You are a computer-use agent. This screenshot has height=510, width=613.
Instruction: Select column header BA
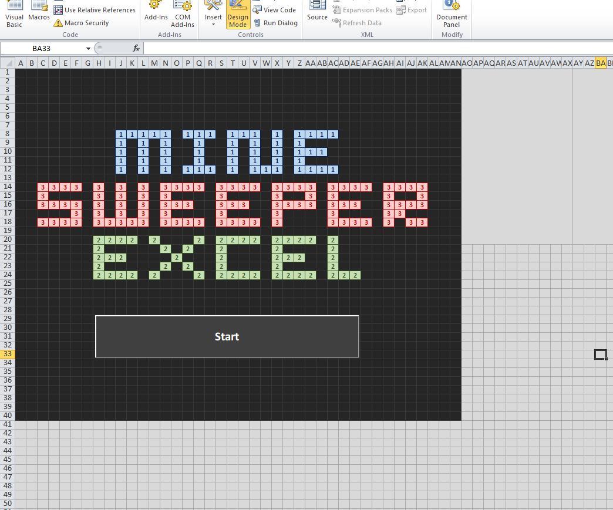(x=600, y=63)
